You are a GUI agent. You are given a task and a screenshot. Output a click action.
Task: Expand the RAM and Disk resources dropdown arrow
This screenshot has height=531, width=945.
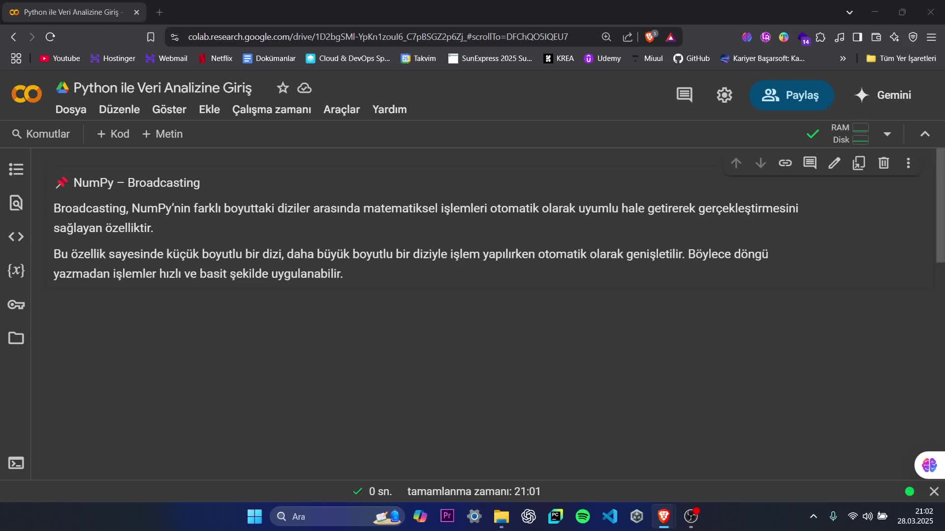(x=887, y=134)
